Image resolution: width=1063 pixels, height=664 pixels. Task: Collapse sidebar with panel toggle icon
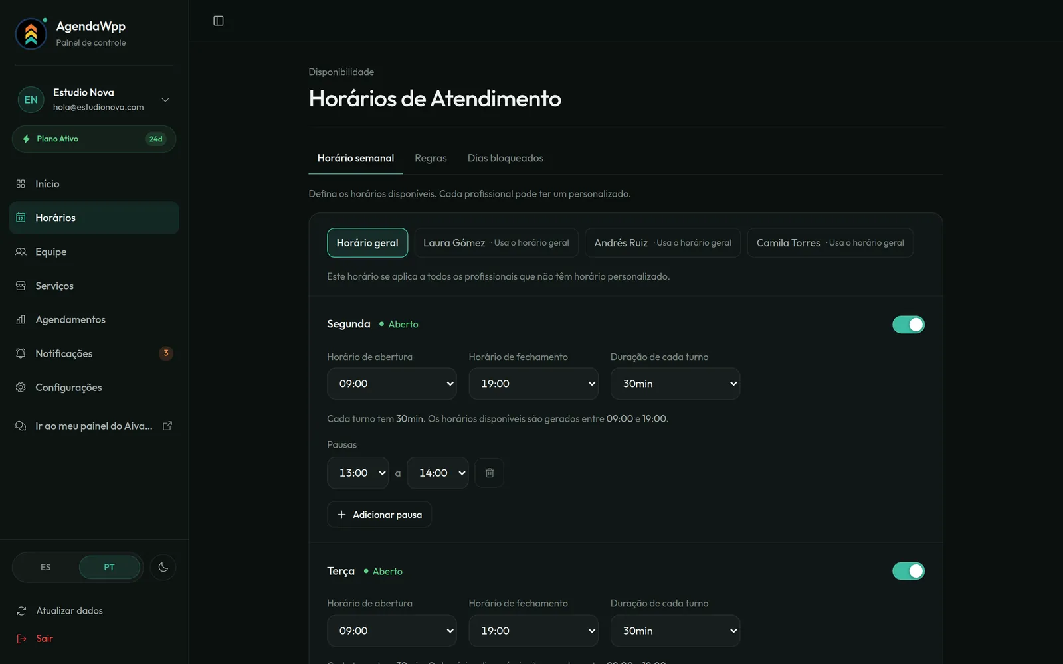(218, 21)
